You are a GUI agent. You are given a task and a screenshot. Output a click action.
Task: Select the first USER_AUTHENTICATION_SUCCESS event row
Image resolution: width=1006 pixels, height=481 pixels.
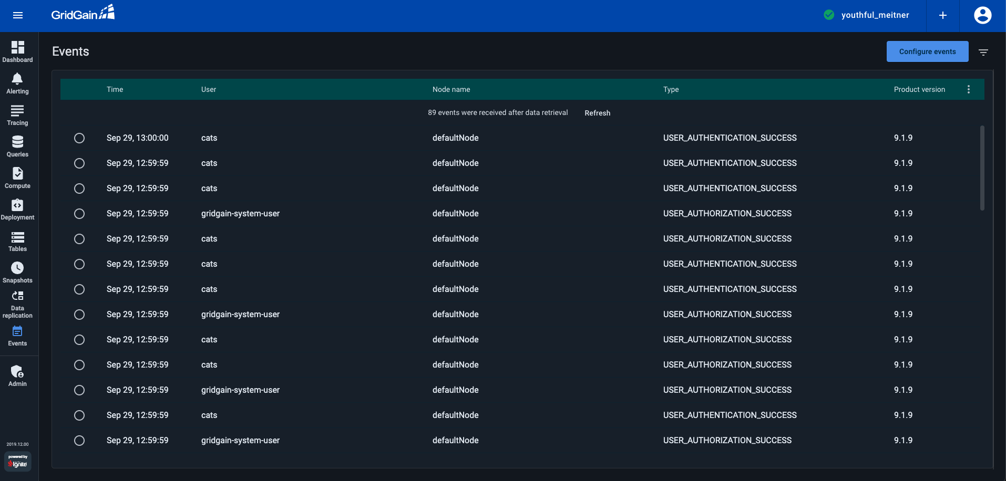(79, 138)
